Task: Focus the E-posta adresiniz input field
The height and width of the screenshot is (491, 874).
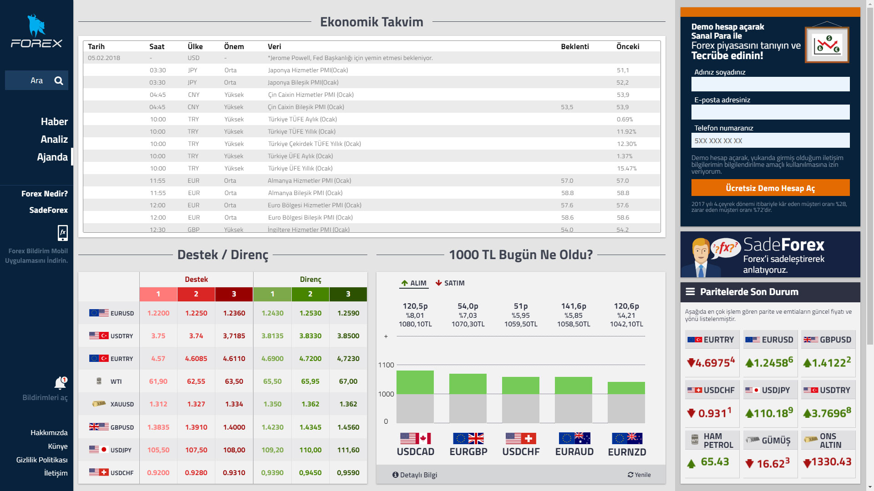Action: click(x=770, y=112)
